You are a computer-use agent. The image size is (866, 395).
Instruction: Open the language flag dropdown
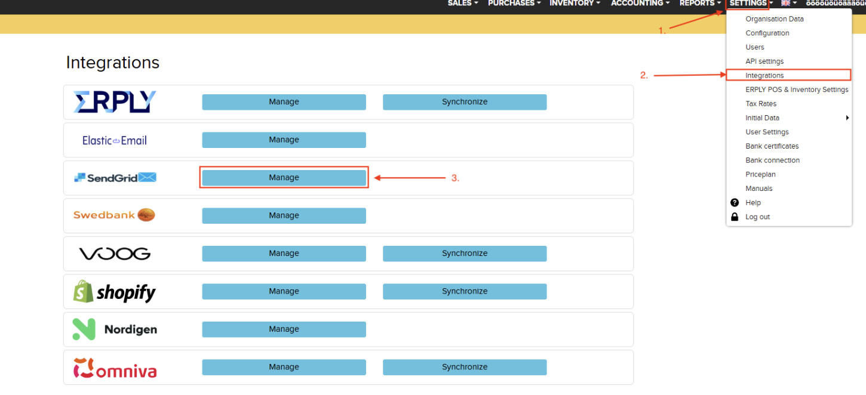coord(788,4)
